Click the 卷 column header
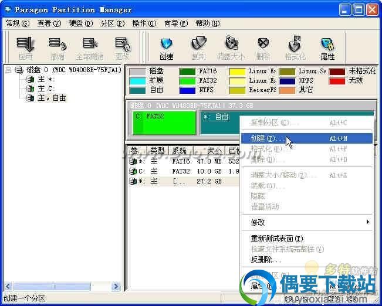The width and height of the screenshot is (382, 306). [137, 151]
